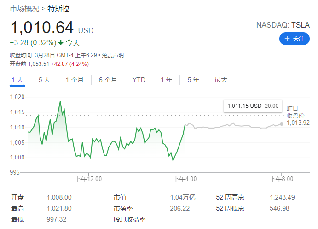View the 1 年 price chart
This screenshot has width=318, height=229.
(x=166, y=80)
